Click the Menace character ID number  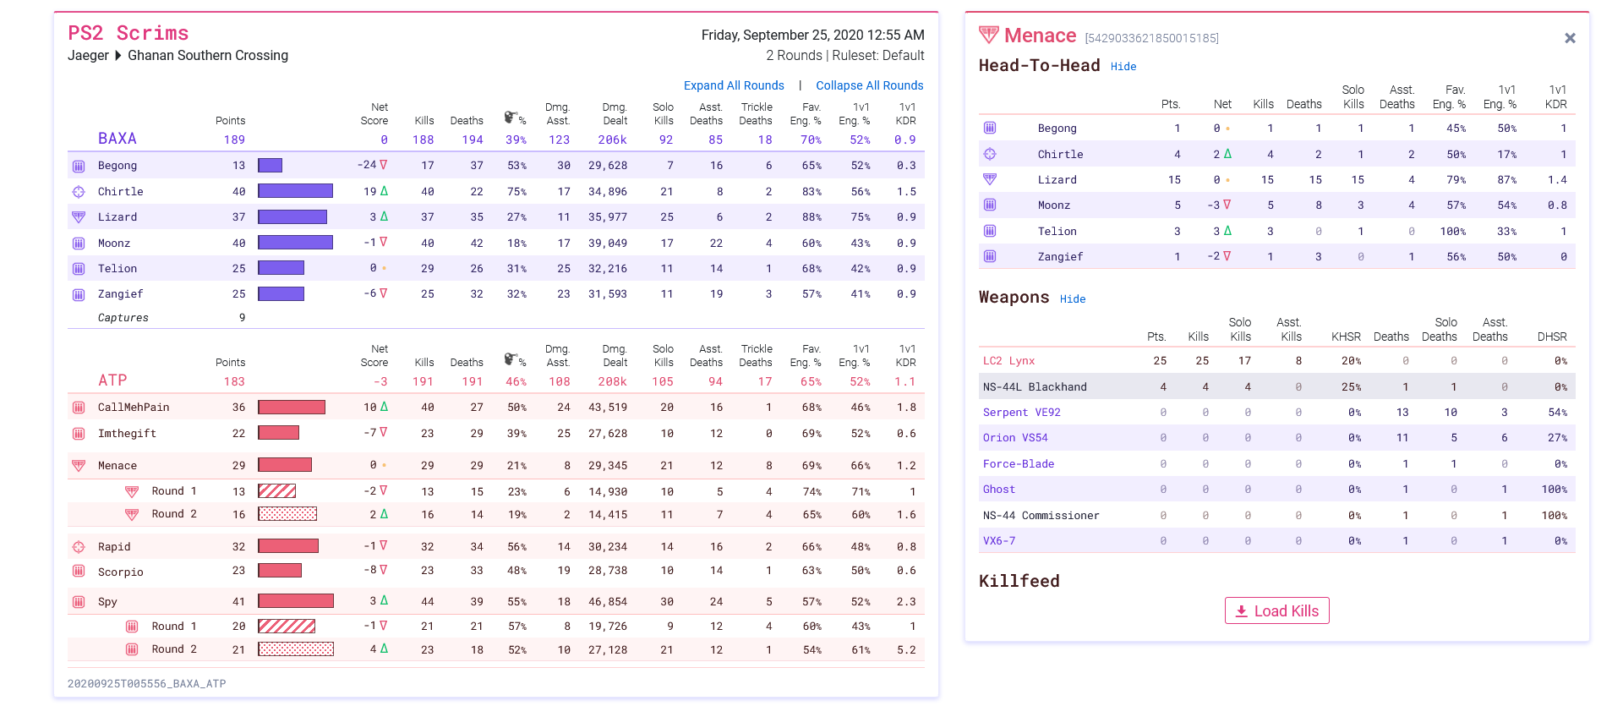point(1151,38)
